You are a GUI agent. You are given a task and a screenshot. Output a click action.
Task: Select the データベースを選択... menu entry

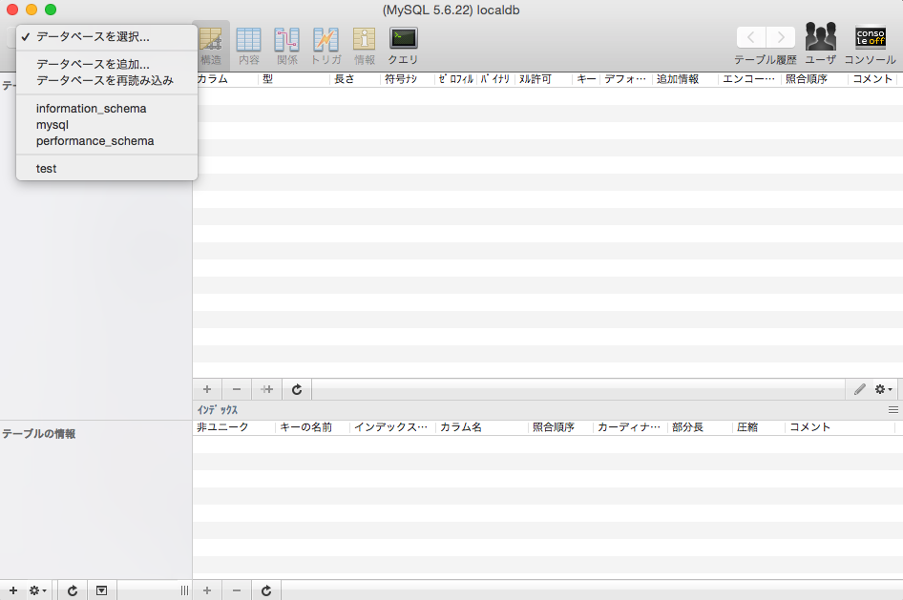107,37
